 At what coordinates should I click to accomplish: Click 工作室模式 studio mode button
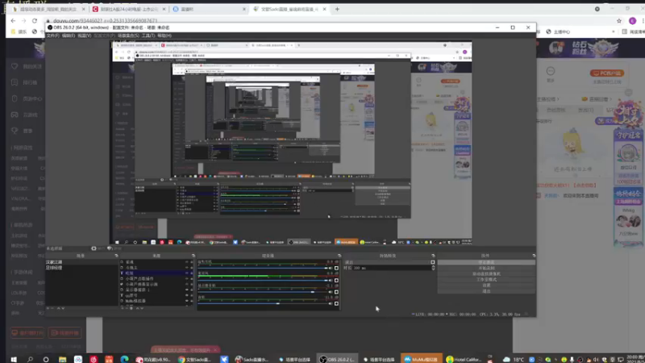tap(486, 279)
